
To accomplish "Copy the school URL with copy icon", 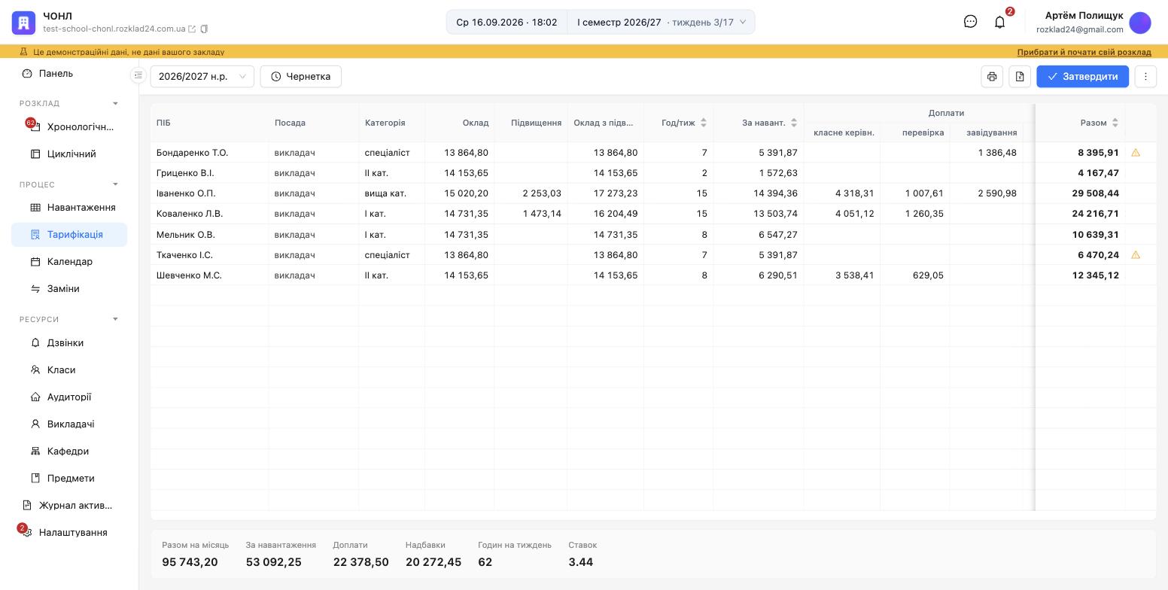I will (x=204, y=29).
